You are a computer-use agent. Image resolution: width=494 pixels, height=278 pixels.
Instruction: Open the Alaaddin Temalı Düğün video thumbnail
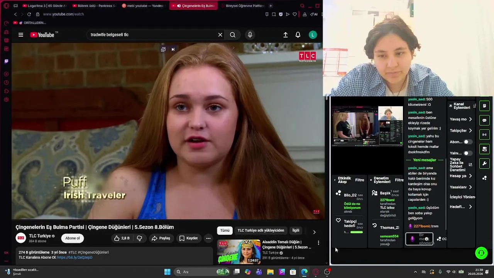(239, 251)
